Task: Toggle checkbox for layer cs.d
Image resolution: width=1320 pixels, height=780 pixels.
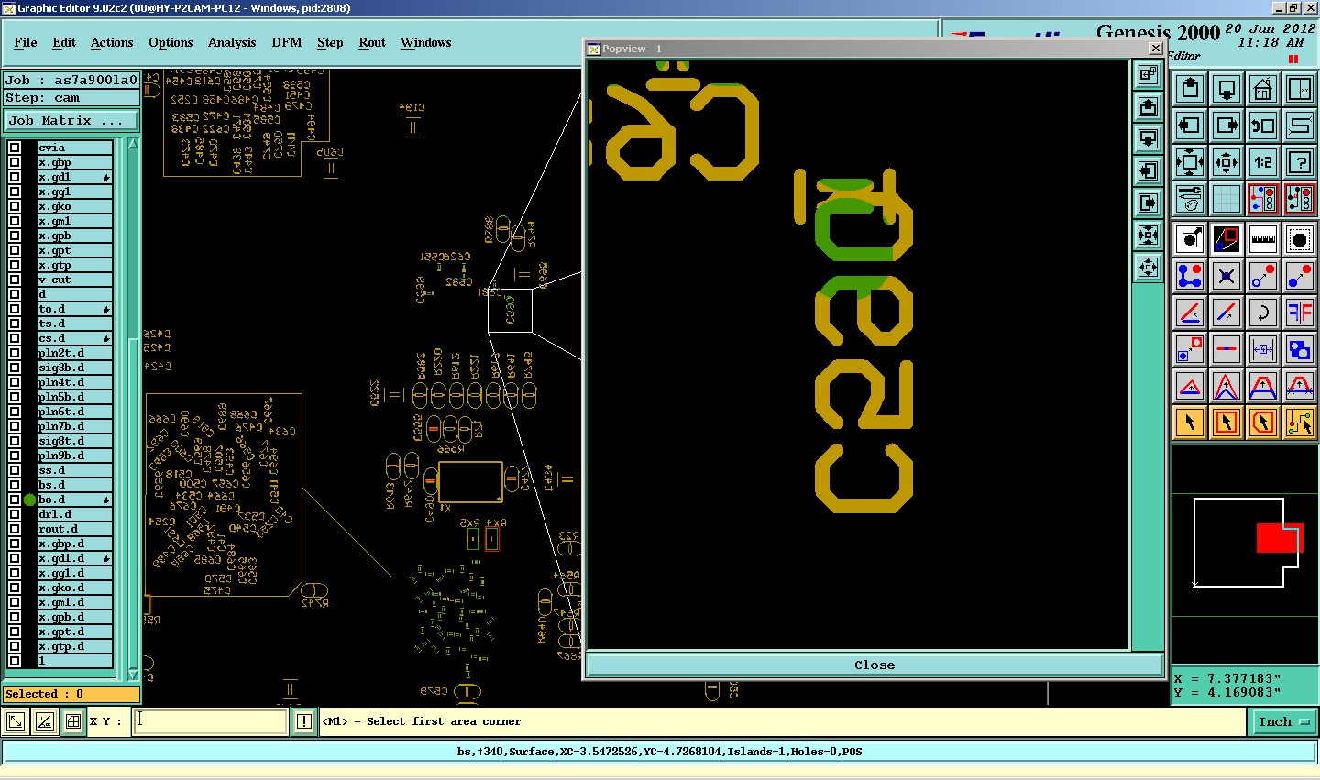Action: tap(15, 338)
